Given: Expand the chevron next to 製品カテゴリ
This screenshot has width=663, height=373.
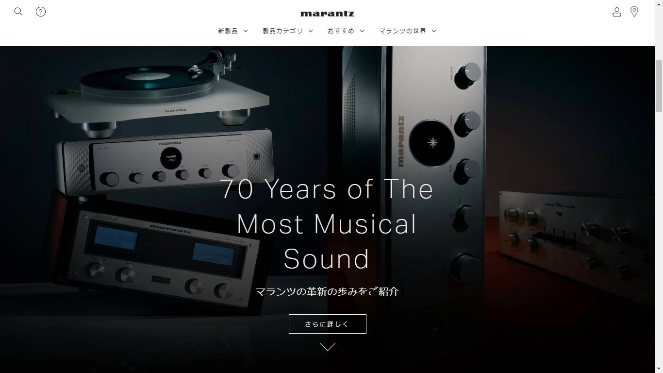Looking at the screenshot, I should (311, 31).
